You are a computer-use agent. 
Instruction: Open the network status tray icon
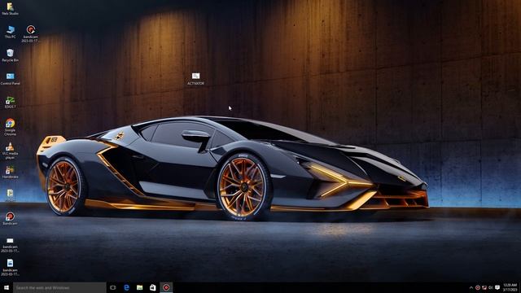[x=484, y=287]
